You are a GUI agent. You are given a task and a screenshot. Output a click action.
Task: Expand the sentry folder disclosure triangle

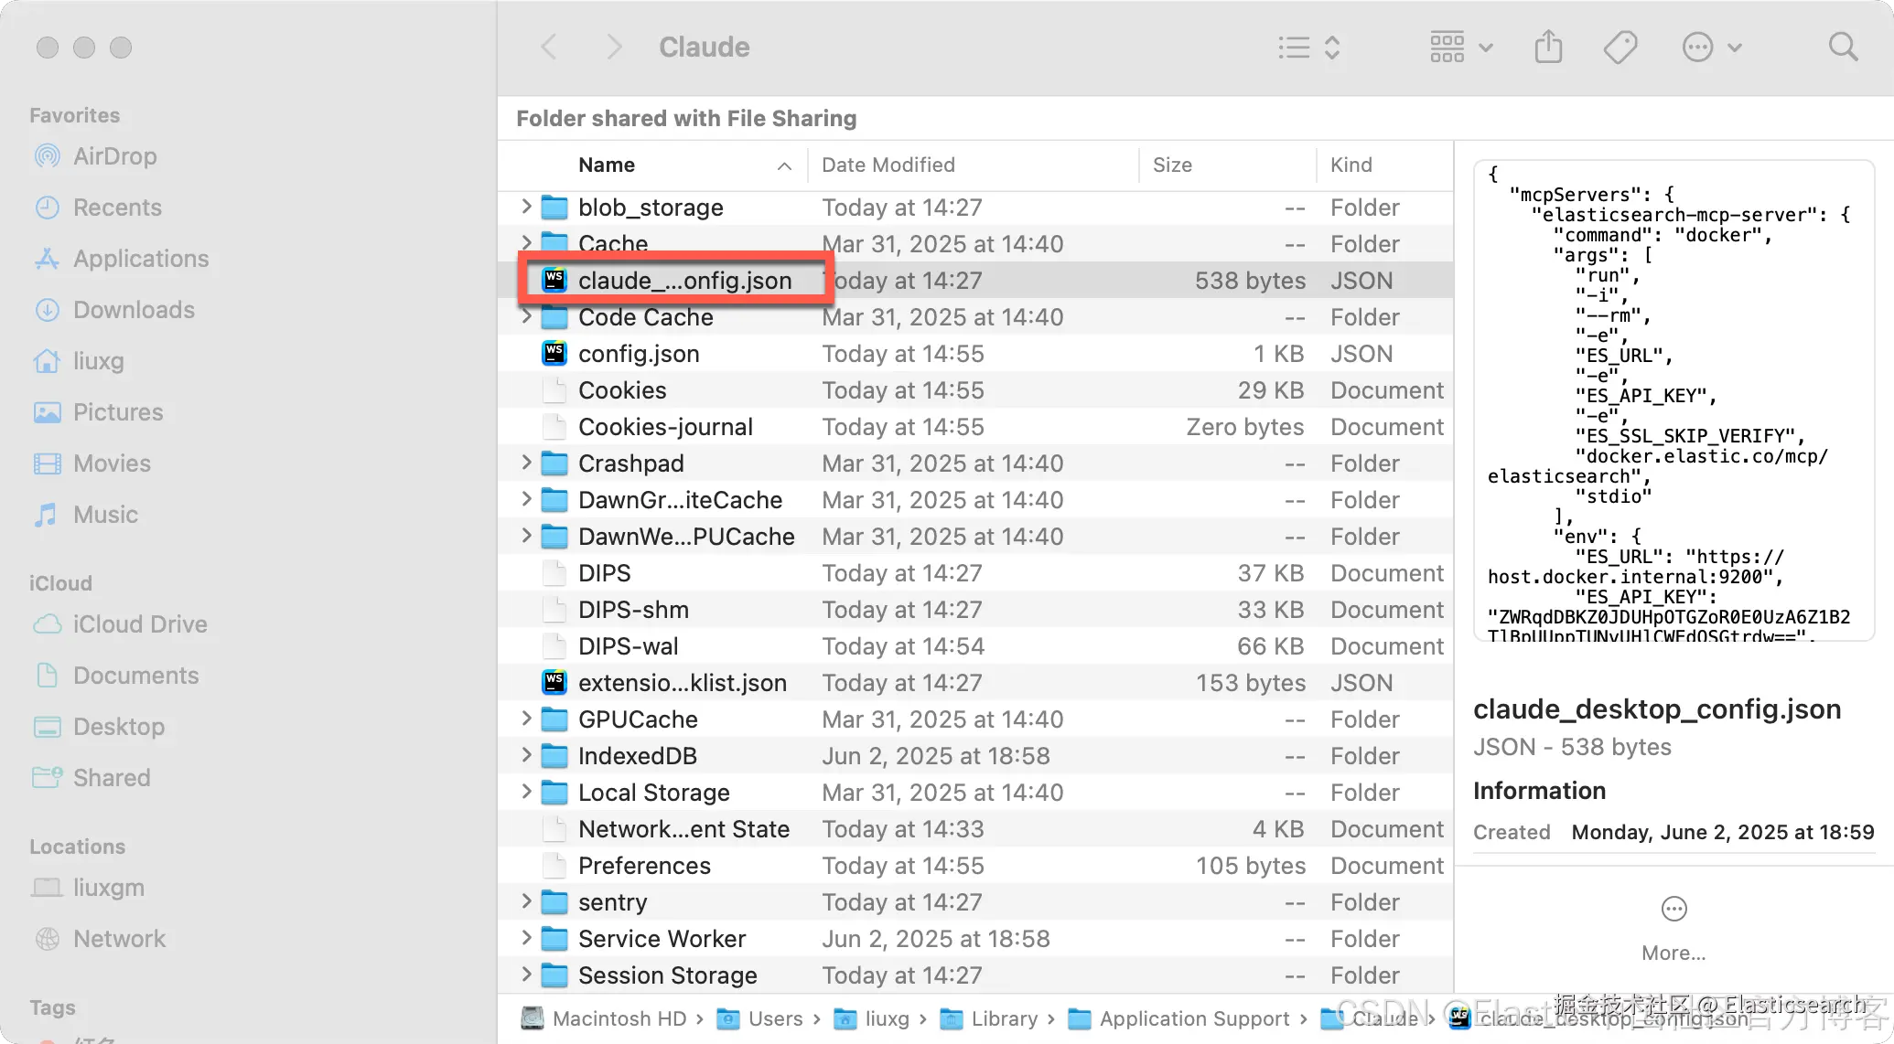click(526, 901)
